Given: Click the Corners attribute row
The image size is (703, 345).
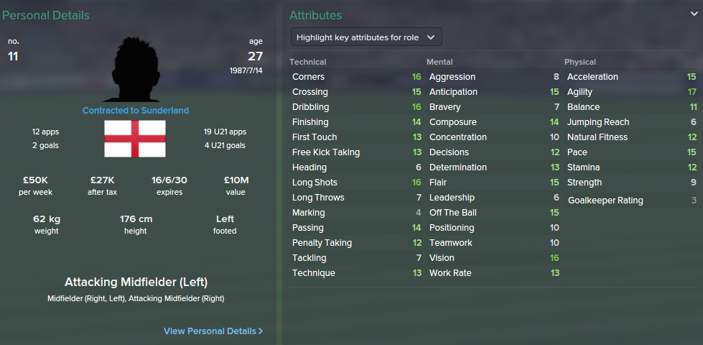Looking at the screenshot, I should click(356, 77).
